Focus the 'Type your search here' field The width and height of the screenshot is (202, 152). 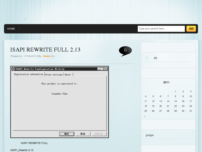click(161, 29)
